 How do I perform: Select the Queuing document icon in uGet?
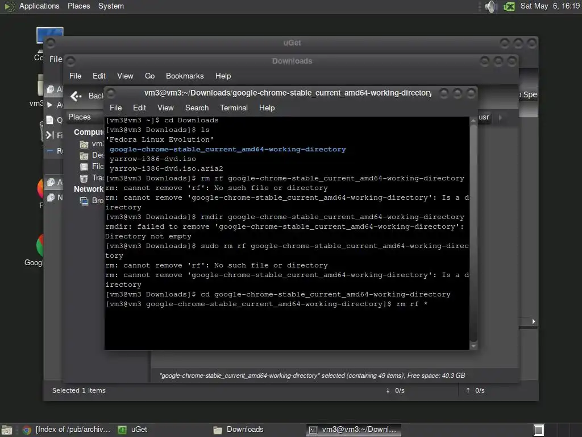point(50,119)
